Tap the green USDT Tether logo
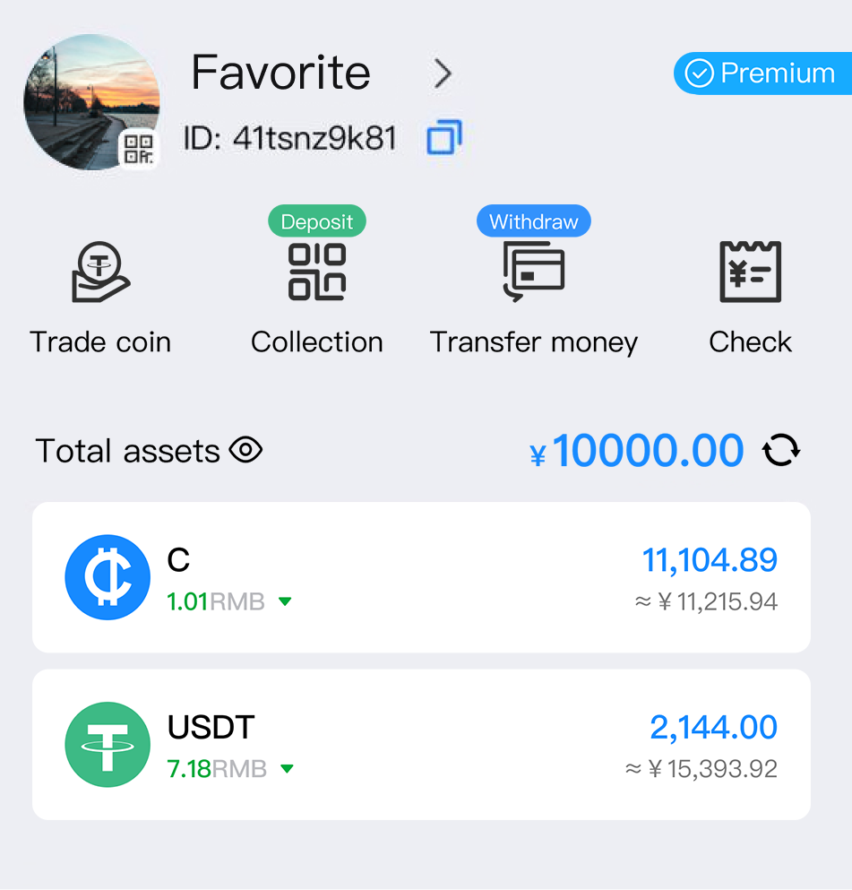The width and height of the screenshot is (852, 890). coord(108,744)
